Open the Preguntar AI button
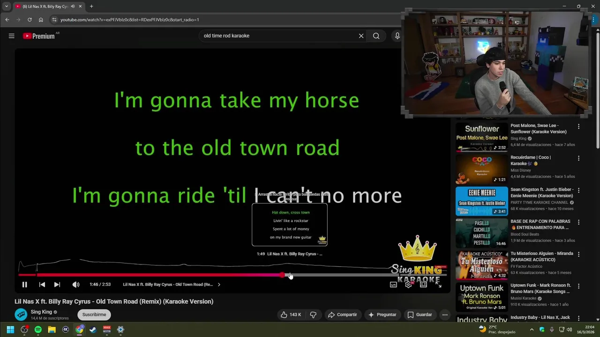 click(x=382, y=315)
